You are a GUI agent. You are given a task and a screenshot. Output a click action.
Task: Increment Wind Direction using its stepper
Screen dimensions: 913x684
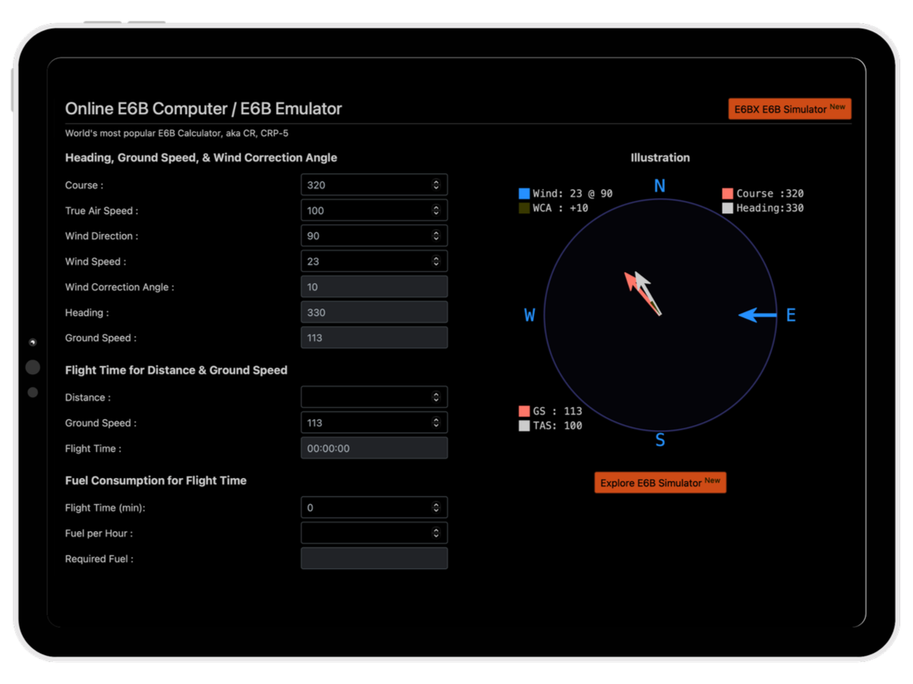point(436,232)
